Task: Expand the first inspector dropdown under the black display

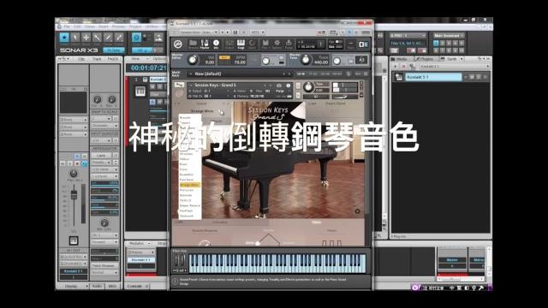Action: (x=74, y=120)
